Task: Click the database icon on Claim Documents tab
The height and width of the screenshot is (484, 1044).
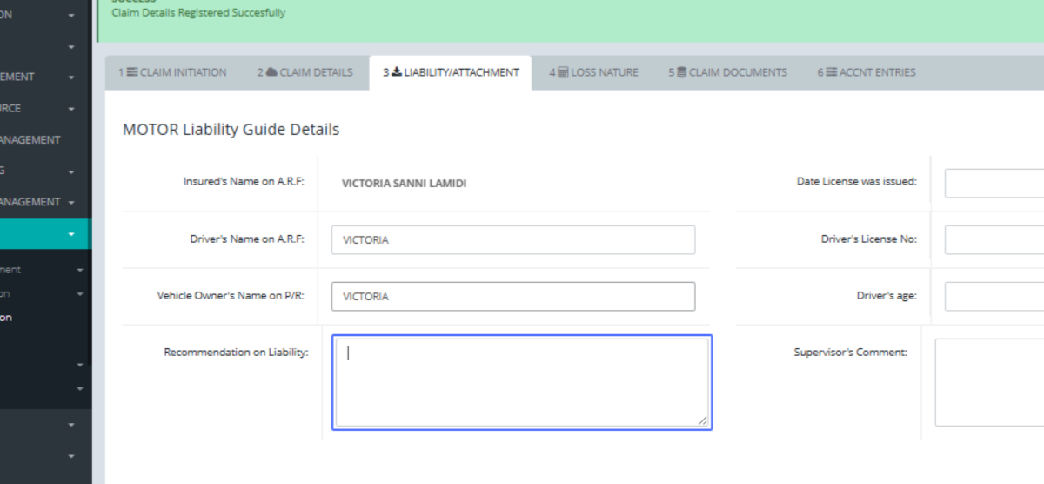Action: coord(681,72)
